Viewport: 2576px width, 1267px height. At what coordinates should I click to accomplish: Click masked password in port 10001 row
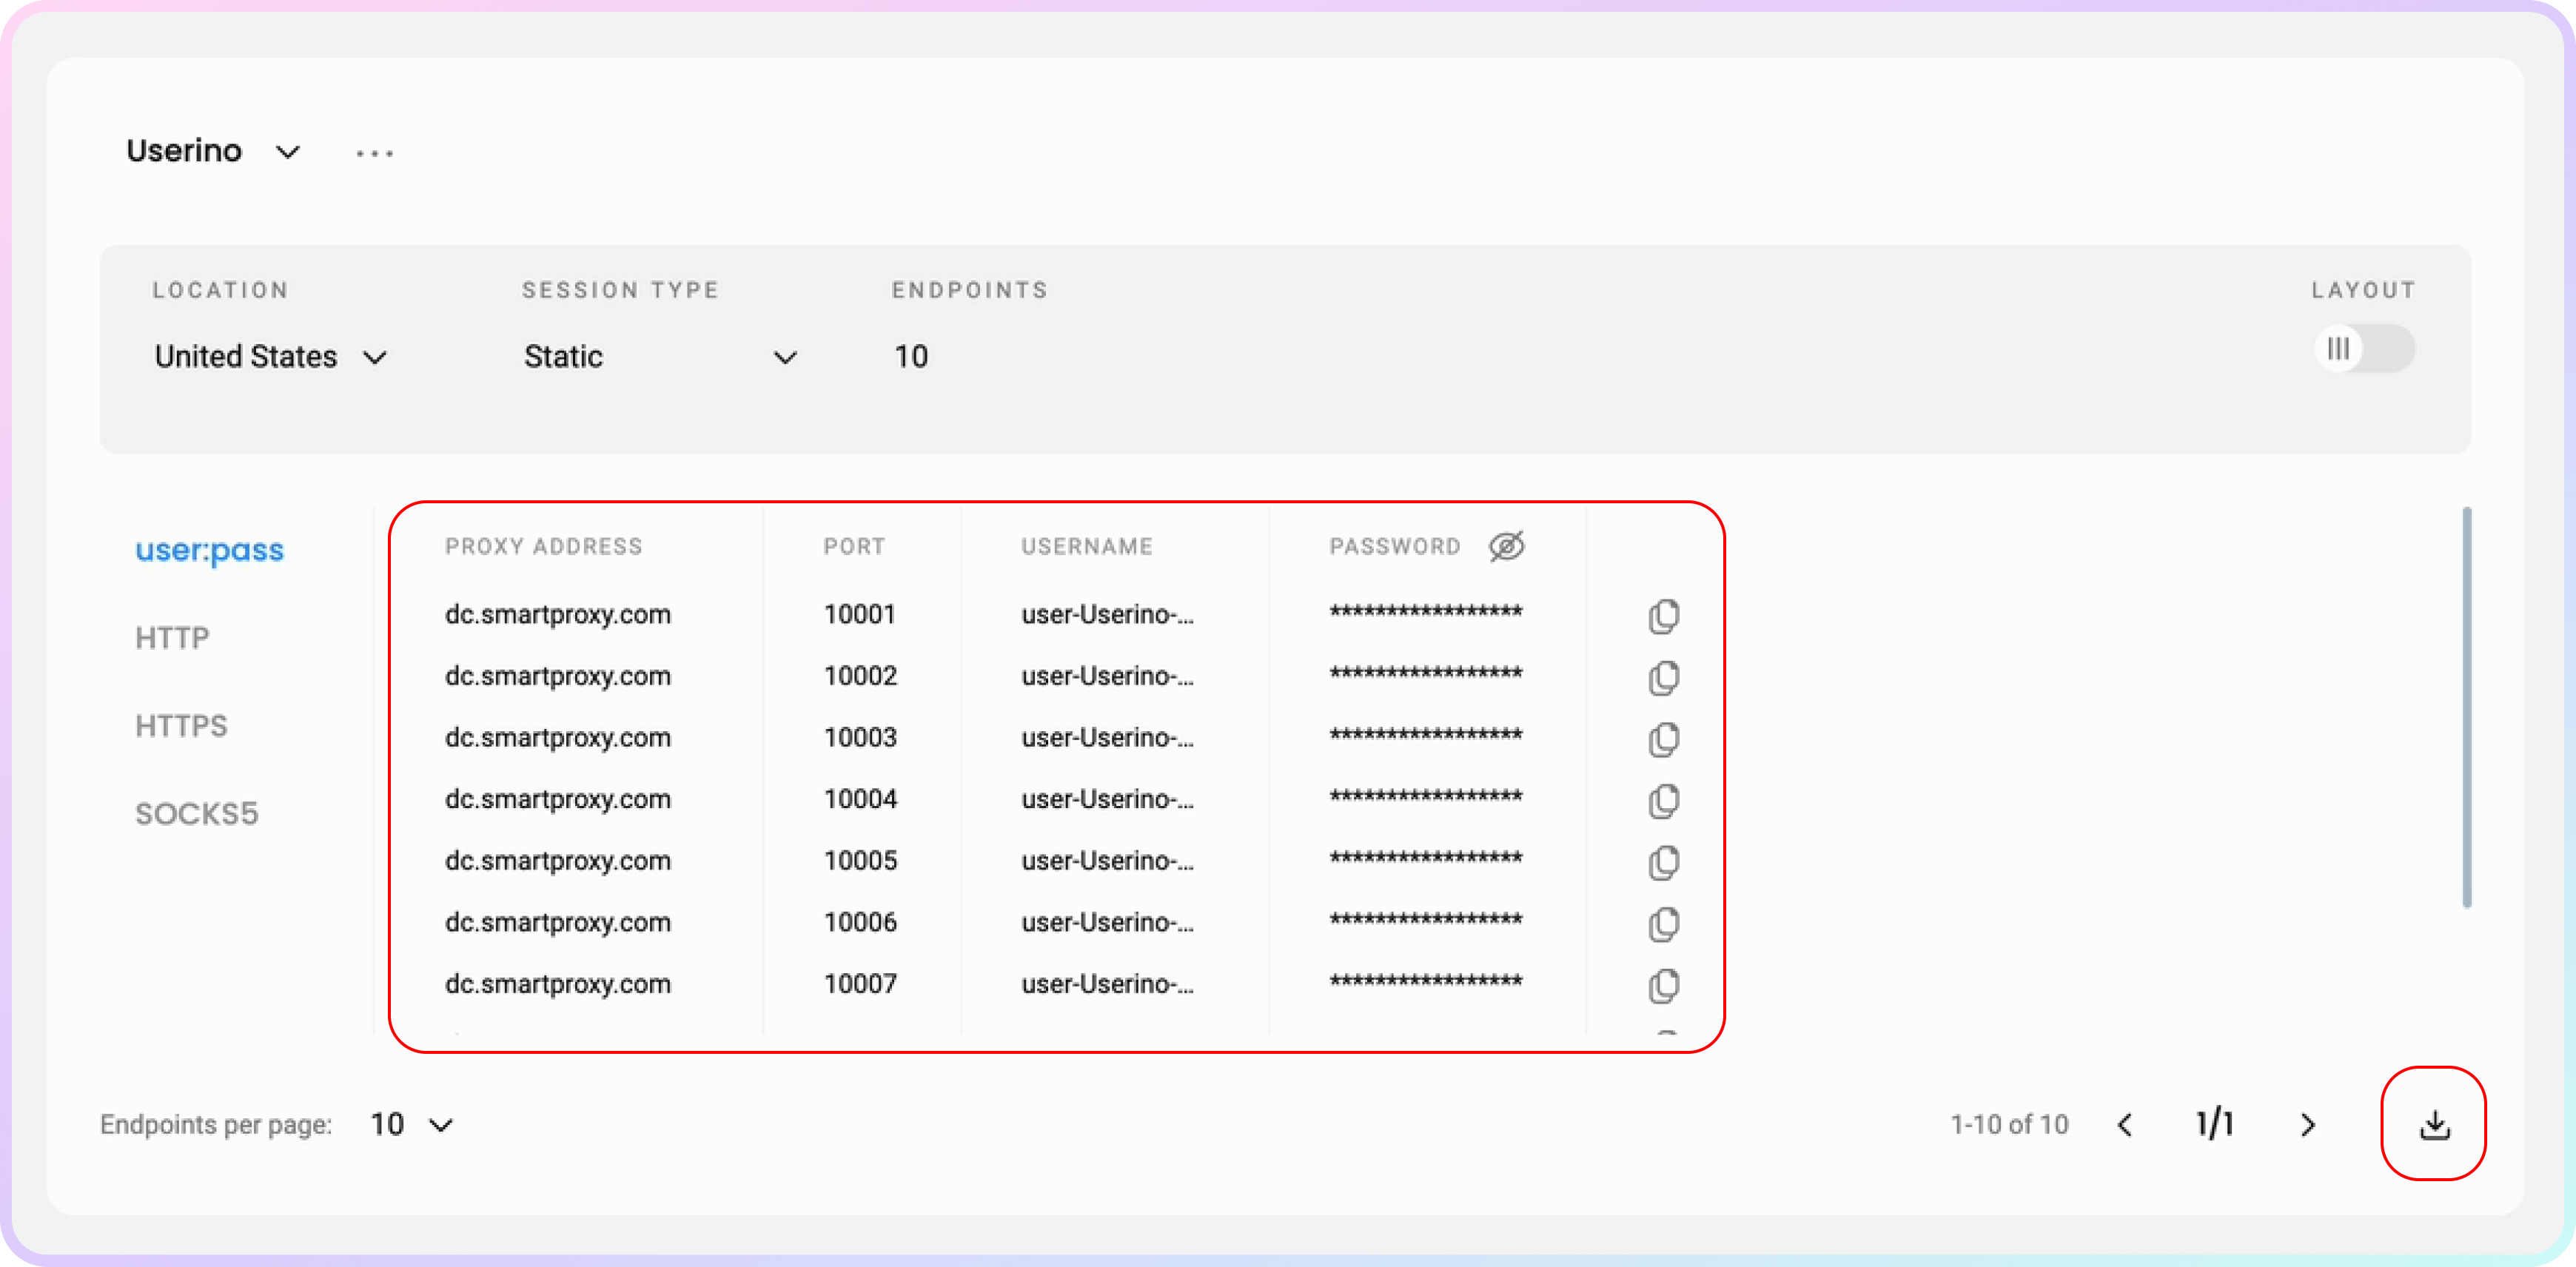pyautogui.click(x=1426, y=610)
